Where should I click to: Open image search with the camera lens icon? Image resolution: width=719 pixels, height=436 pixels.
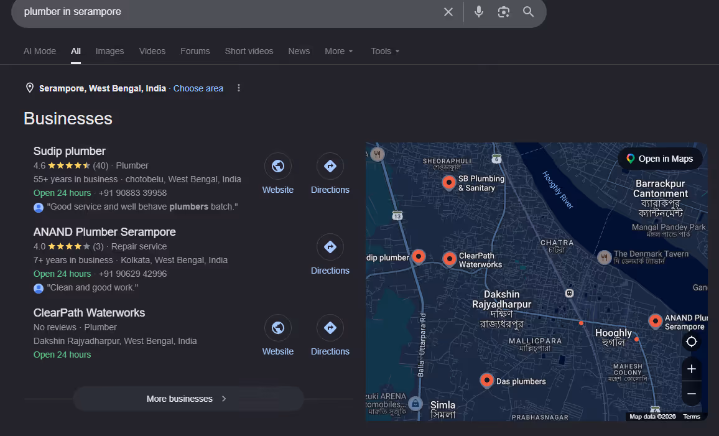pos(503,12)
